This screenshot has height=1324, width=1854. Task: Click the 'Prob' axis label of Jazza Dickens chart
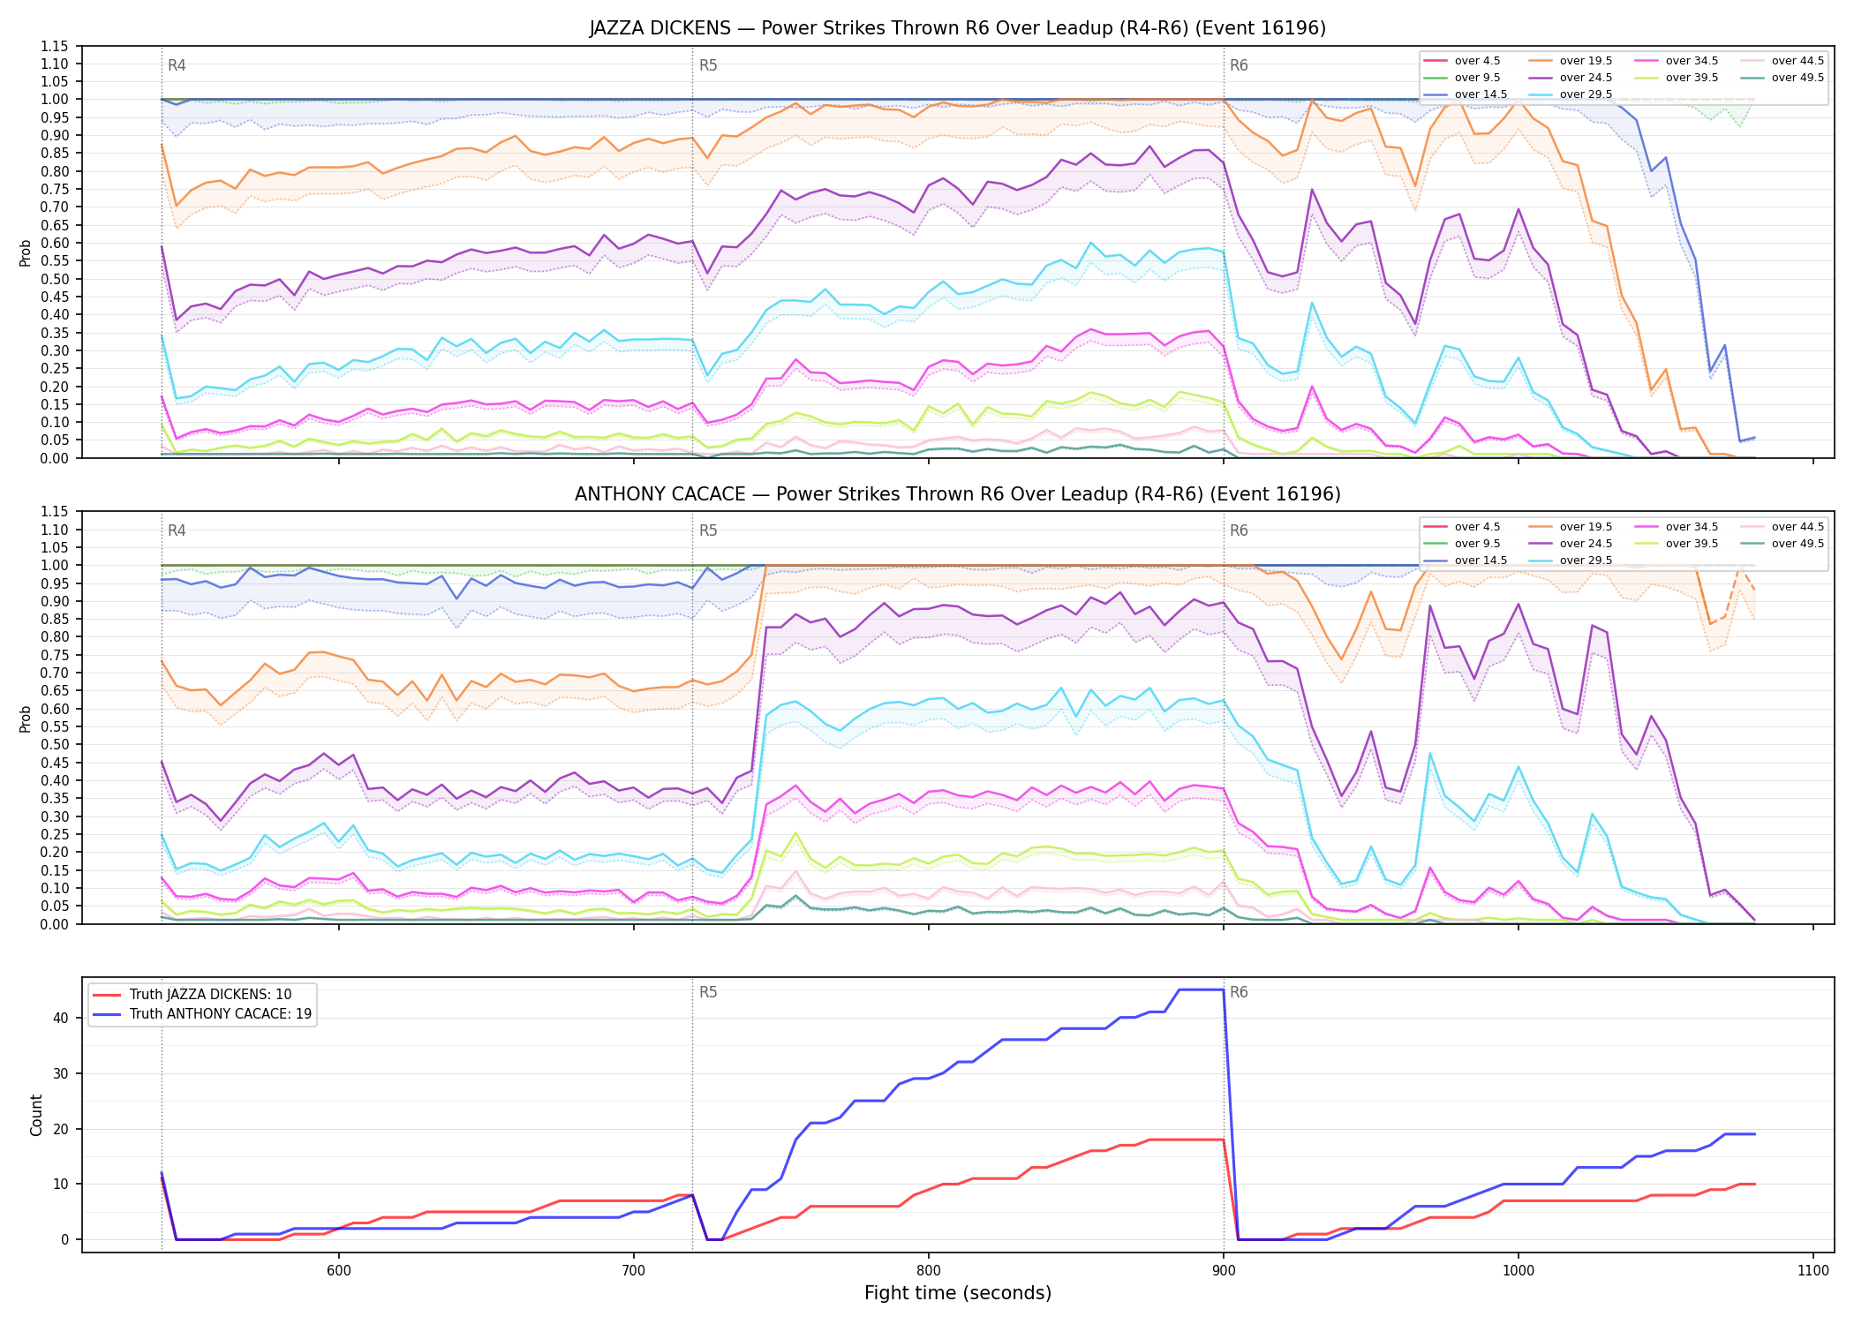point(26,252)
